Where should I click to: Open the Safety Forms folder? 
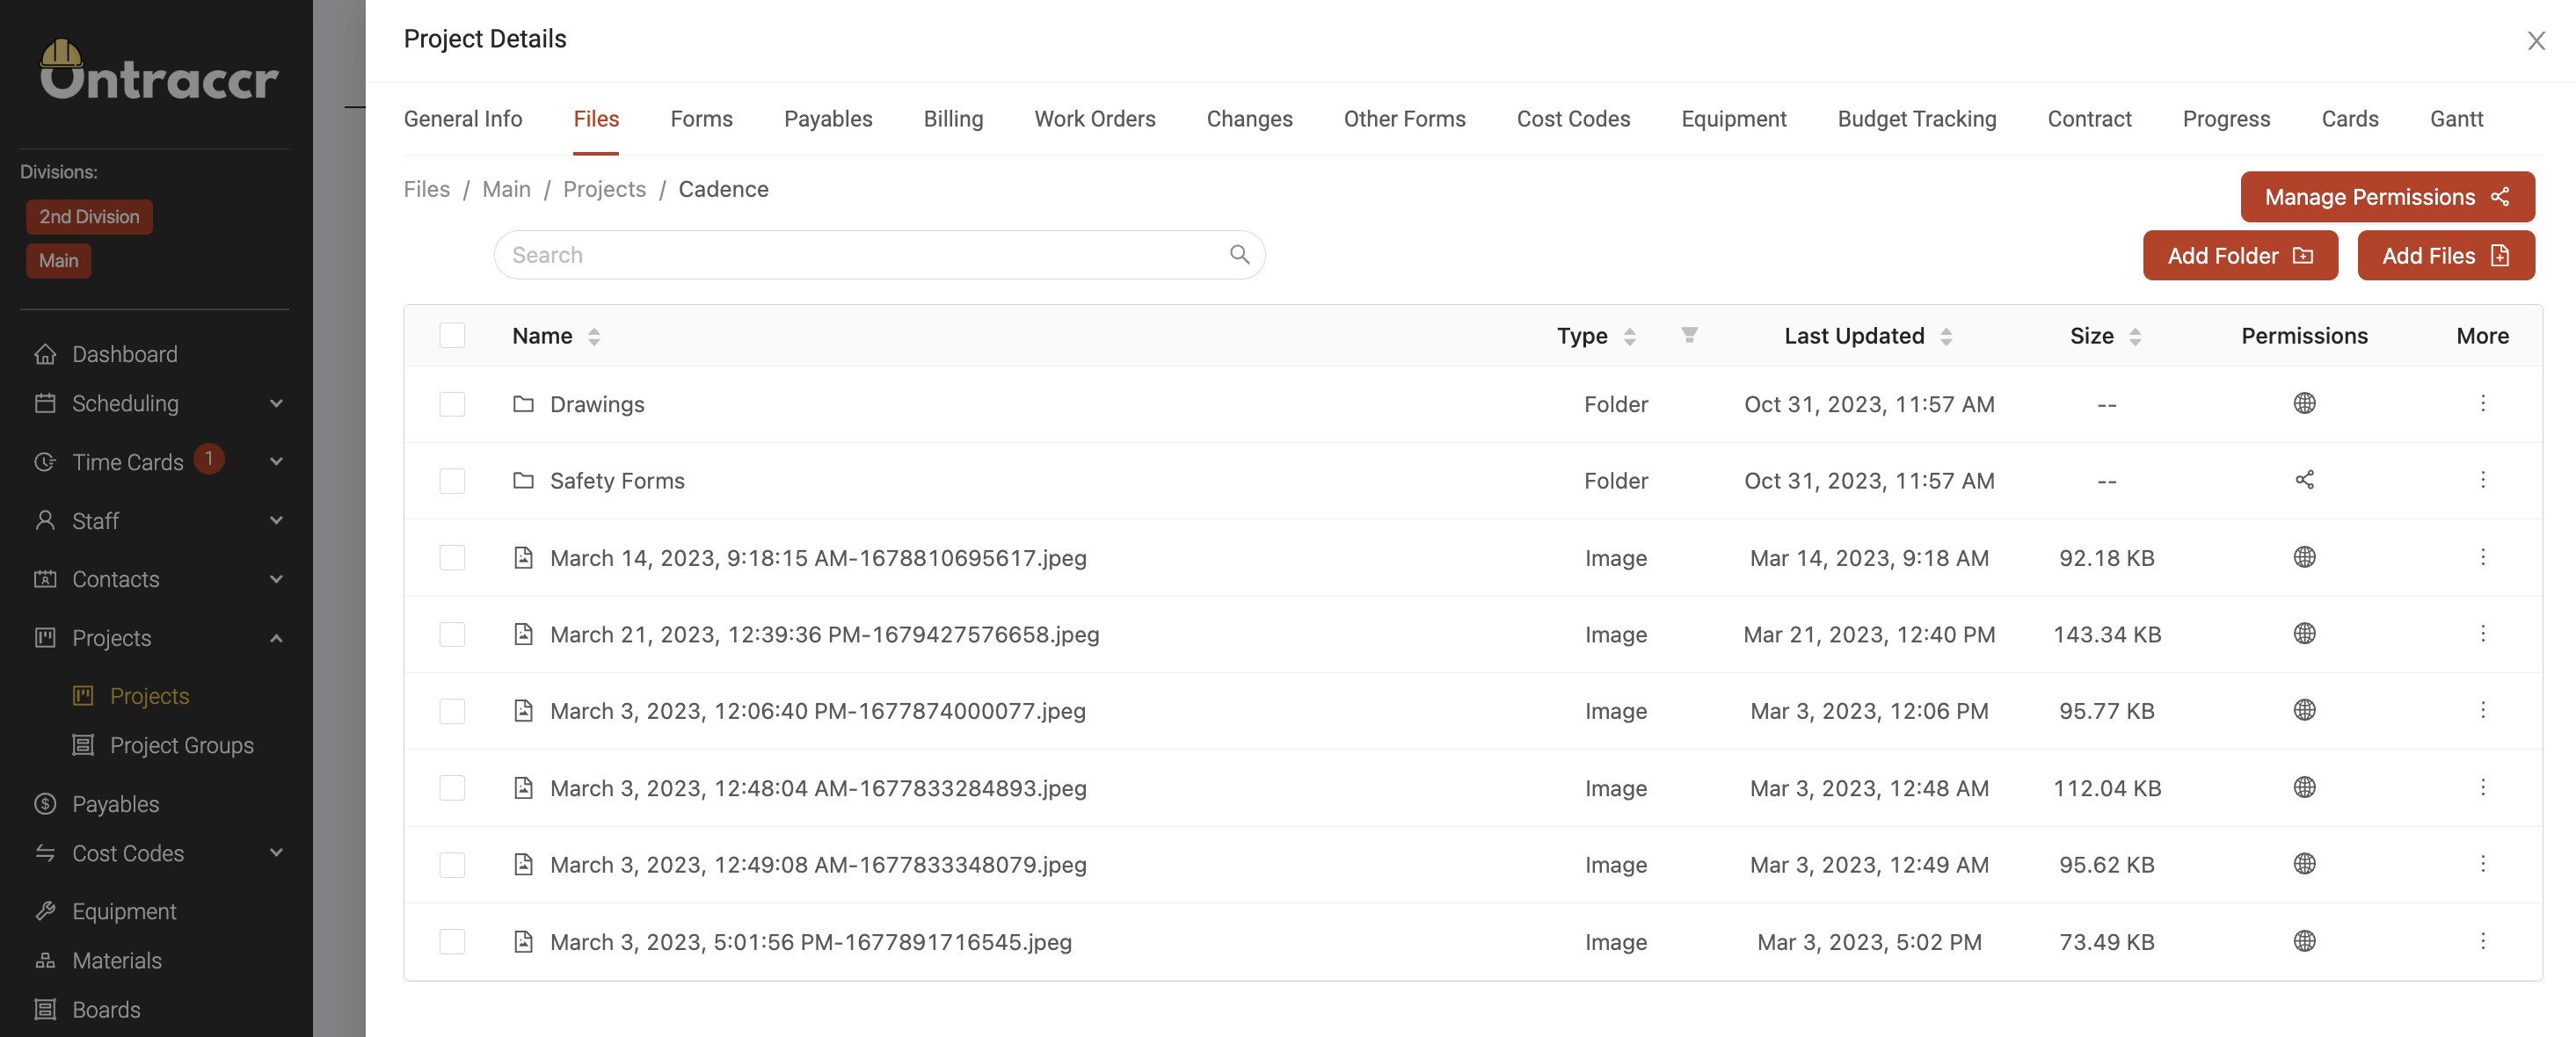pos(617,481)
